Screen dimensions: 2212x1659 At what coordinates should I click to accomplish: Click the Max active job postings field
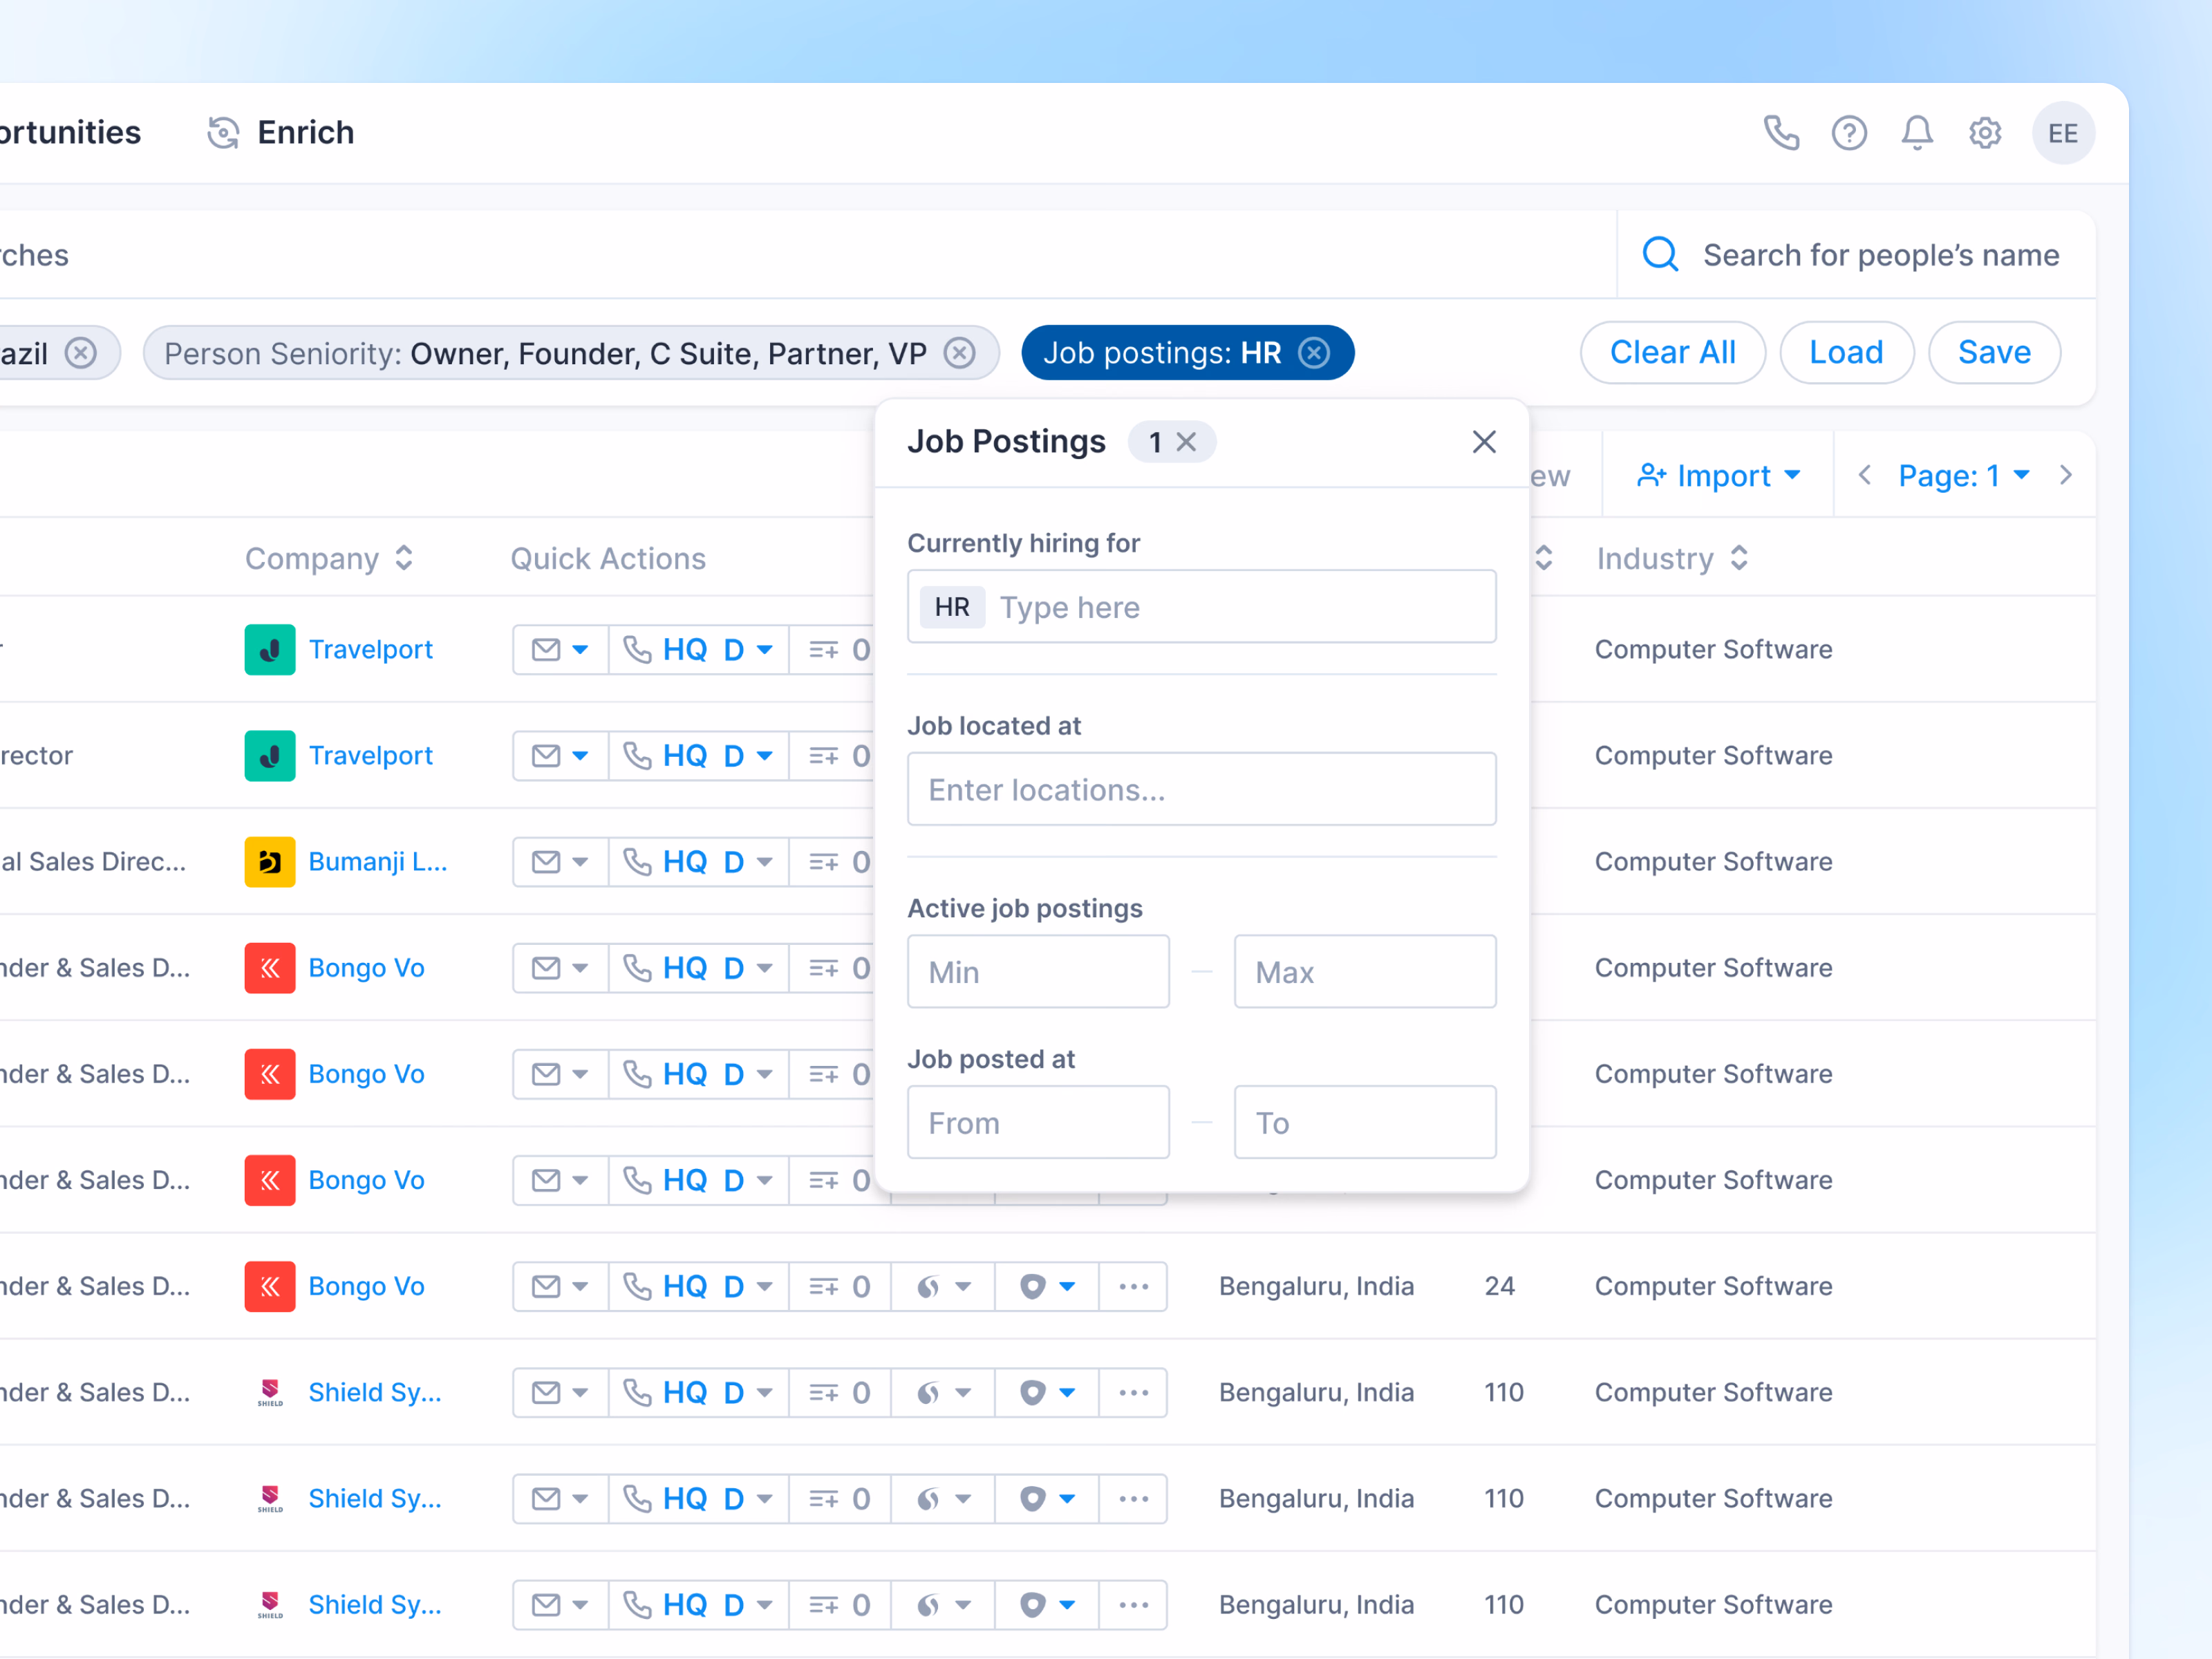1365,972
